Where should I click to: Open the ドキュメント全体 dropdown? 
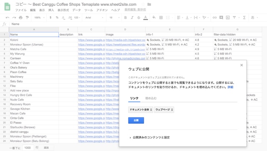tap(141, 110)
